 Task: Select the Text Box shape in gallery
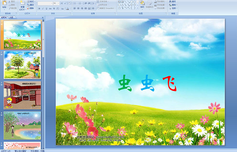point(119,2)
